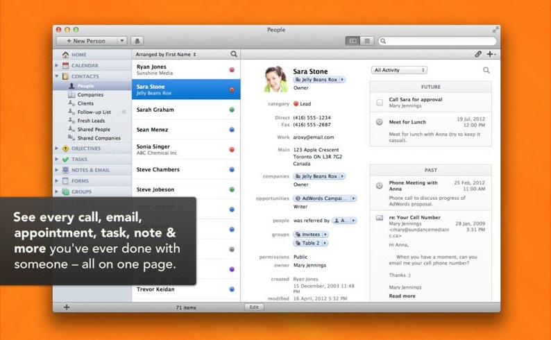Select Steve Chambers in the list
The image size is (551, 340).
186,169
